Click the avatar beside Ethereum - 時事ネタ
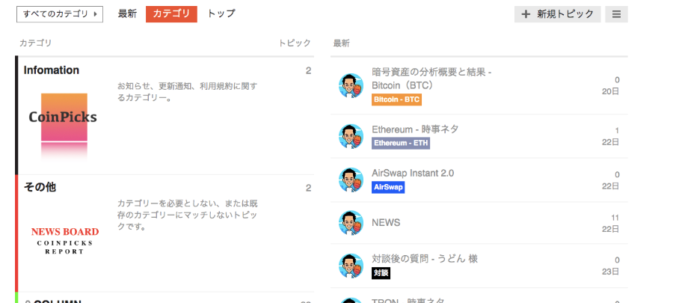673x303 pixels. (351, 136)
